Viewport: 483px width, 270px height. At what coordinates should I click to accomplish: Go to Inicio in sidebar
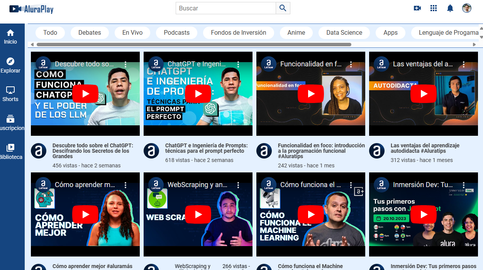click(10, 37)
